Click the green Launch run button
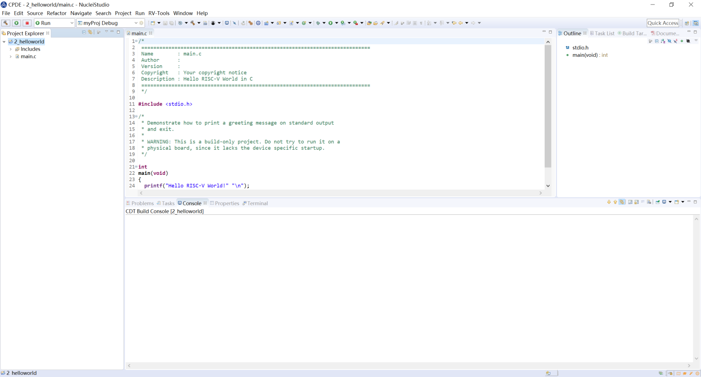 click(17, 23)
